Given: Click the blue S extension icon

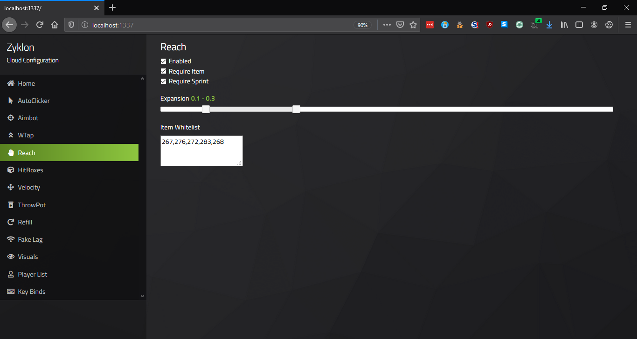Looking at the screenshot, I should 505,25.
